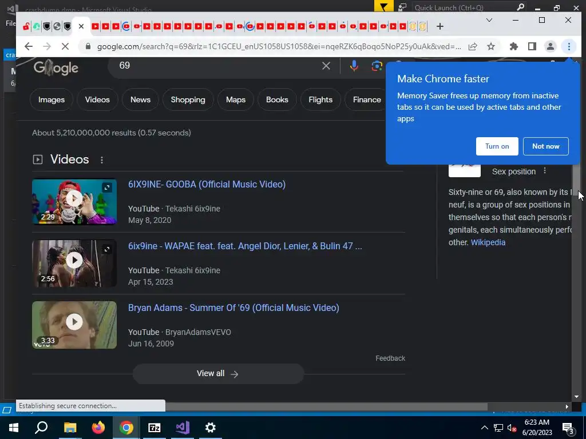Open File Explorer from the taskbar
Viewport: 586px width, 439px height.
pyautogui.click(x=70, y=428)
